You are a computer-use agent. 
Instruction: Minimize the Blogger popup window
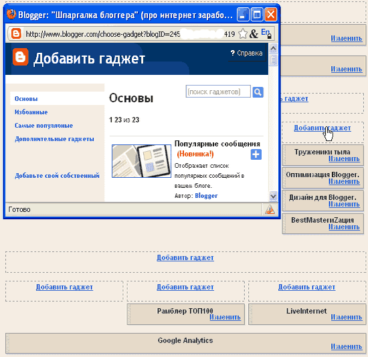tap(243, 15)
